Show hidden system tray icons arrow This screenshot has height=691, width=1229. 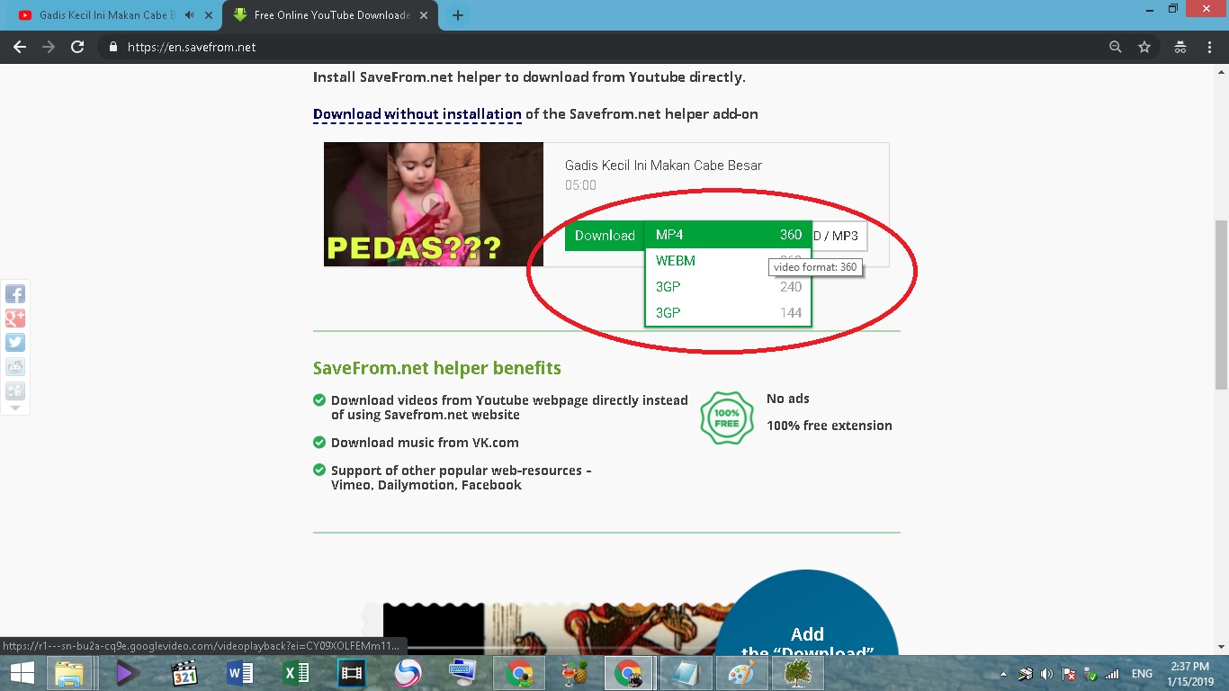(1004, 674)
